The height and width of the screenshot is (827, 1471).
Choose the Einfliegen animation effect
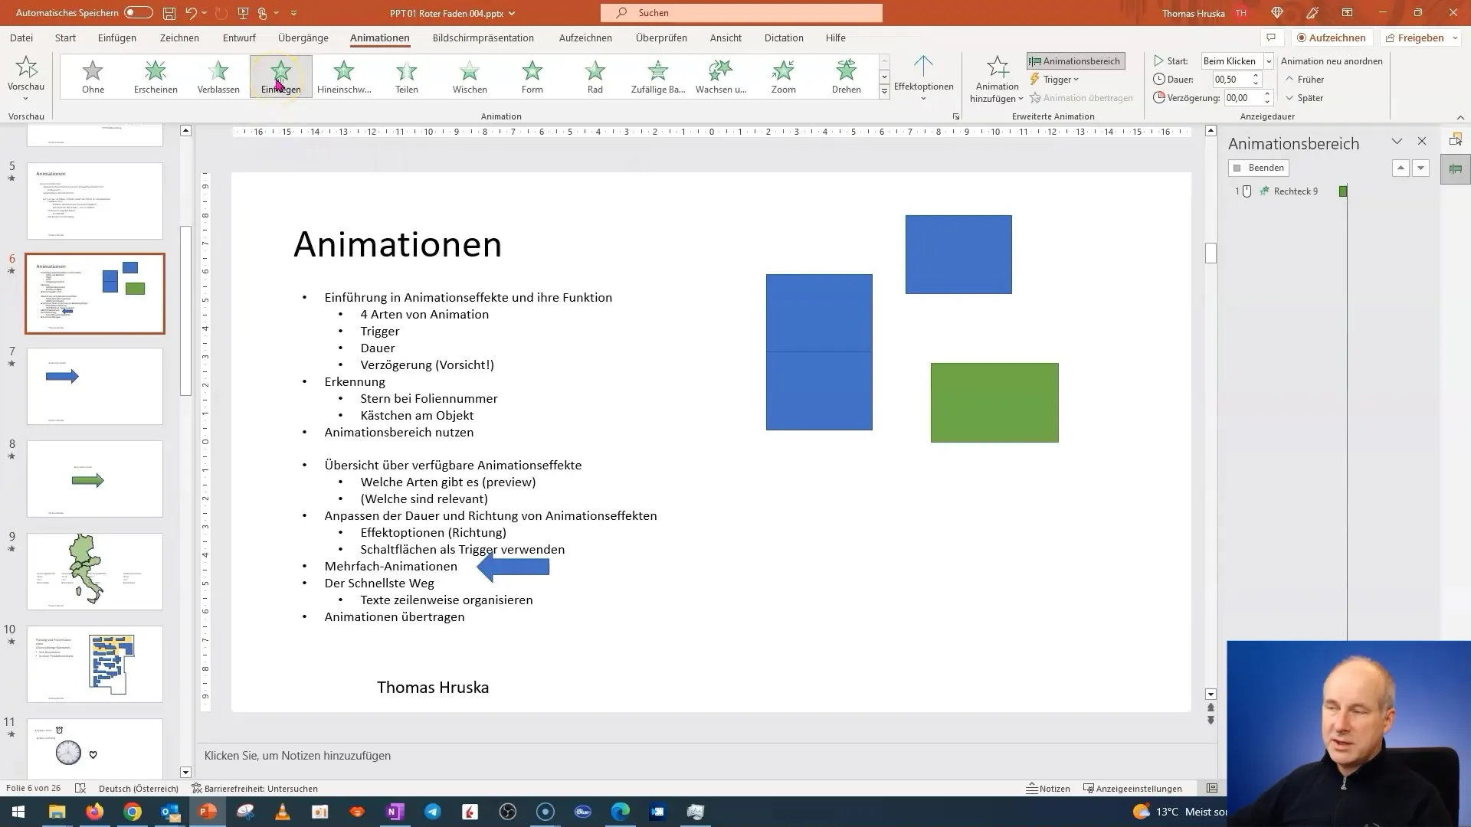click(x=281, y=77)
